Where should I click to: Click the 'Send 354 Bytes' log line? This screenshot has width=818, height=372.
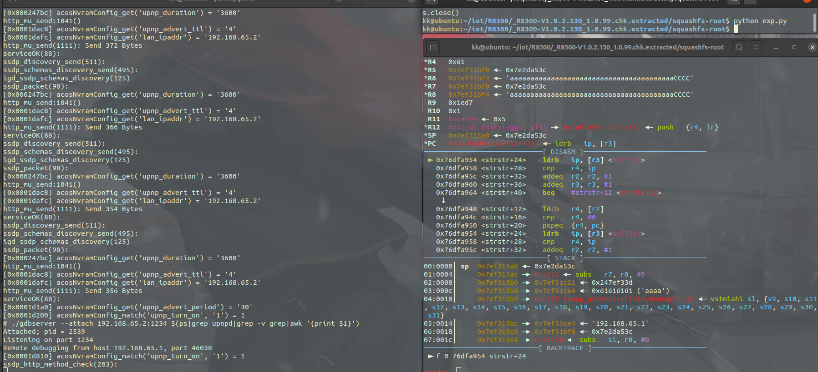tap(73, 209)
